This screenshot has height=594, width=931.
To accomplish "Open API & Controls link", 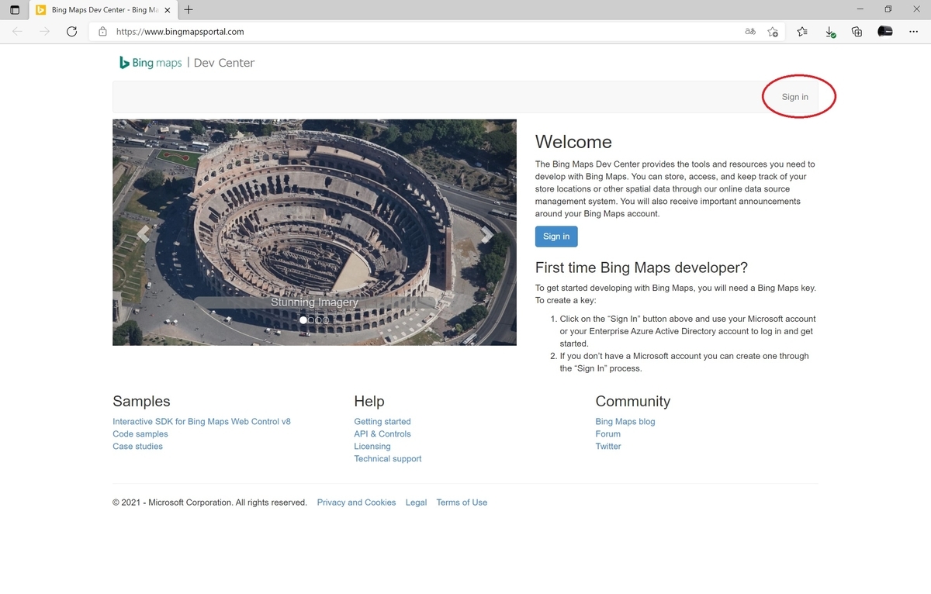I will 382,434.
